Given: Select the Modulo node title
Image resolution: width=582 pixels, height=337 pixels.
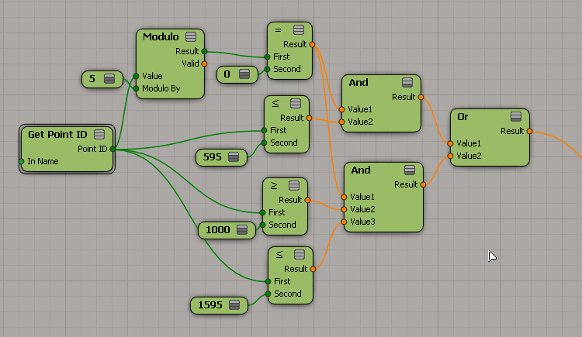Looking at the screenshot, I should [x=159, y=37].
